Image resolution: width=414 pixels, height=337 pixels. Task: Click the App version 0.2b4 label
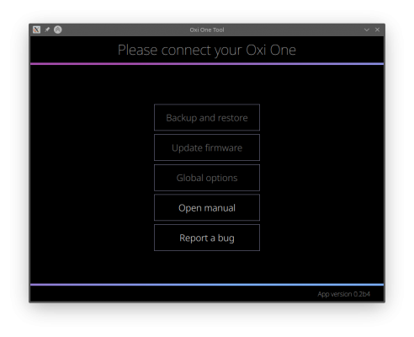coord(343,294)
